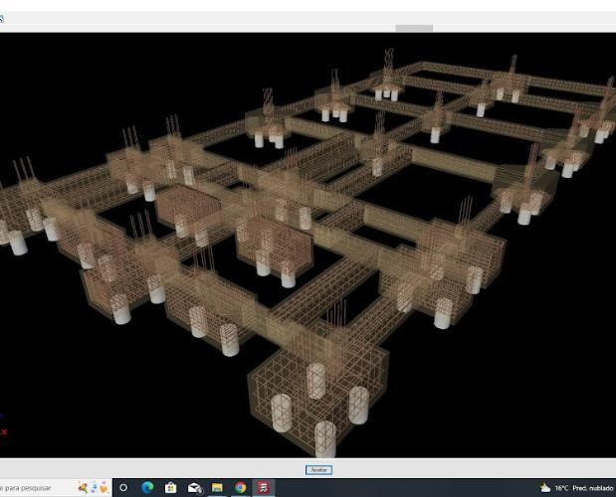Click the app icon in window's top-left corner

click(x=2, y=18)
